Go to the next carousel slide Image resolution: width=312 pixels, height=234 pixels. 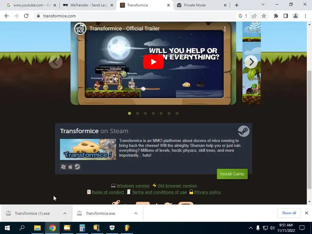pyautogui.click(x=251, y=62)
